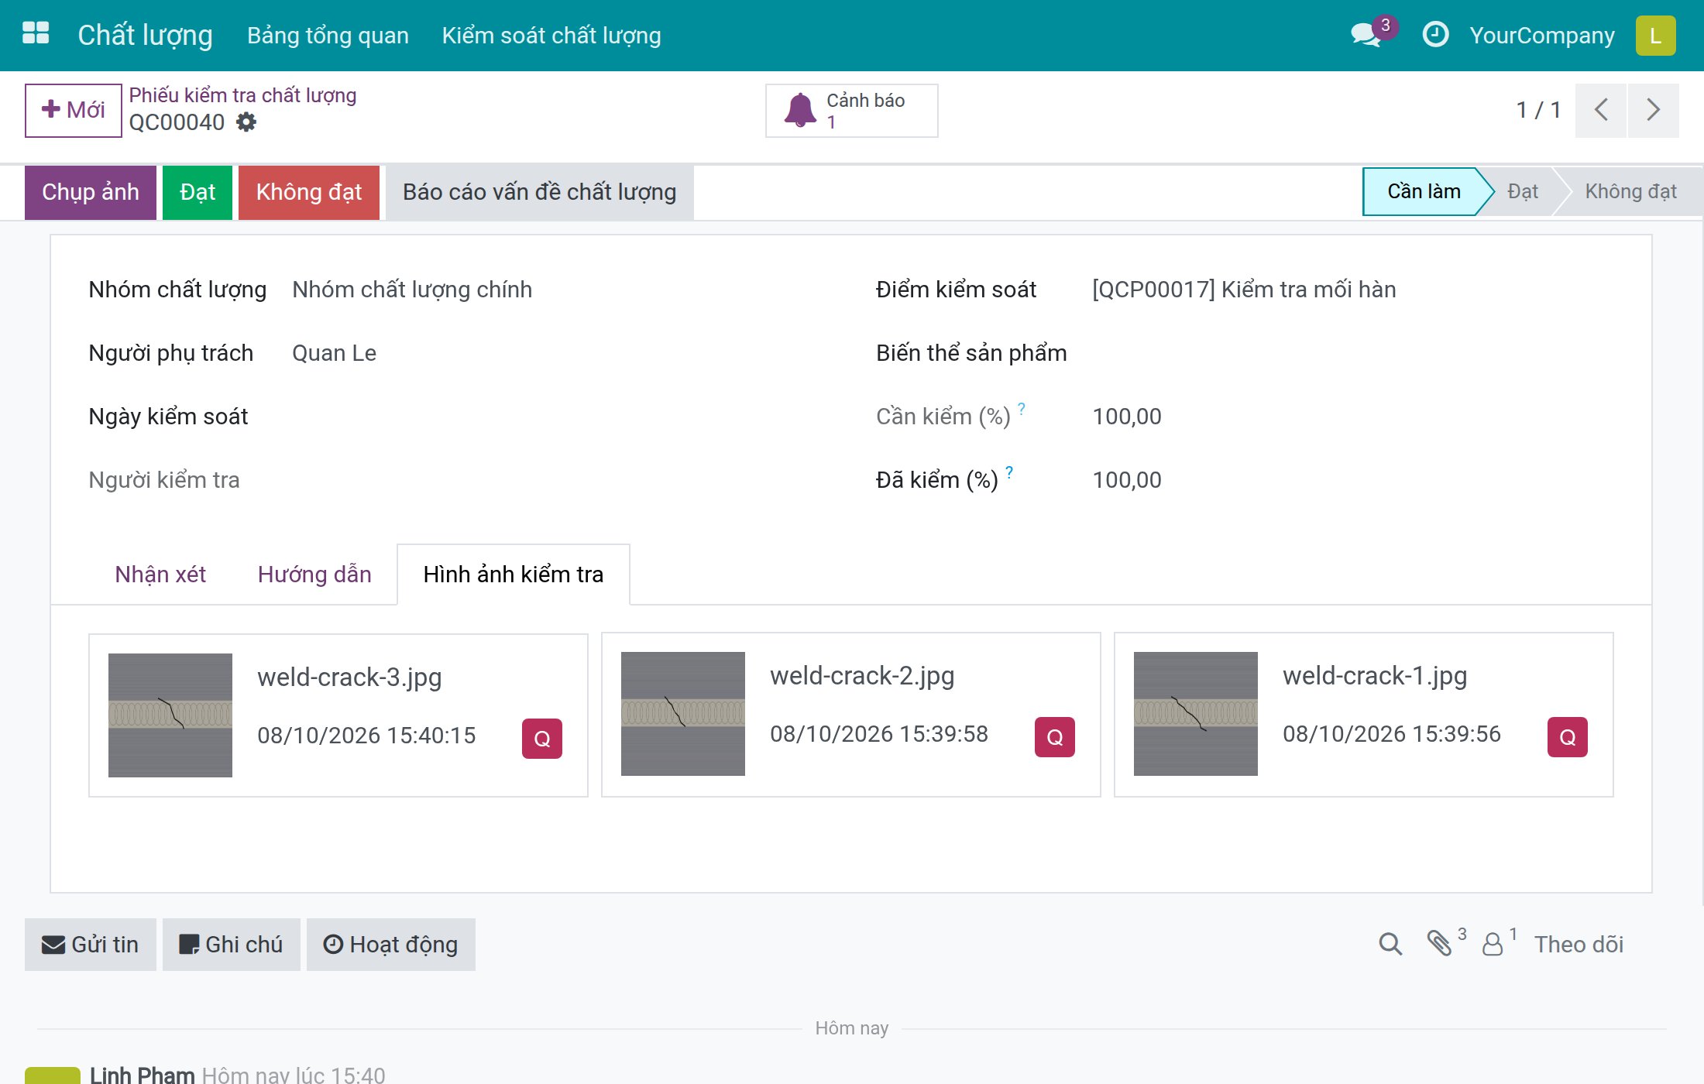Go to previous record arrow

[1600, 110]
